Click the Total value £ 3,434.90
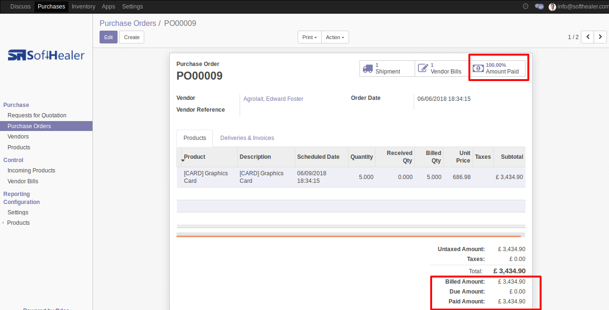This screenshot has width=609, height=310. point(509,271)
